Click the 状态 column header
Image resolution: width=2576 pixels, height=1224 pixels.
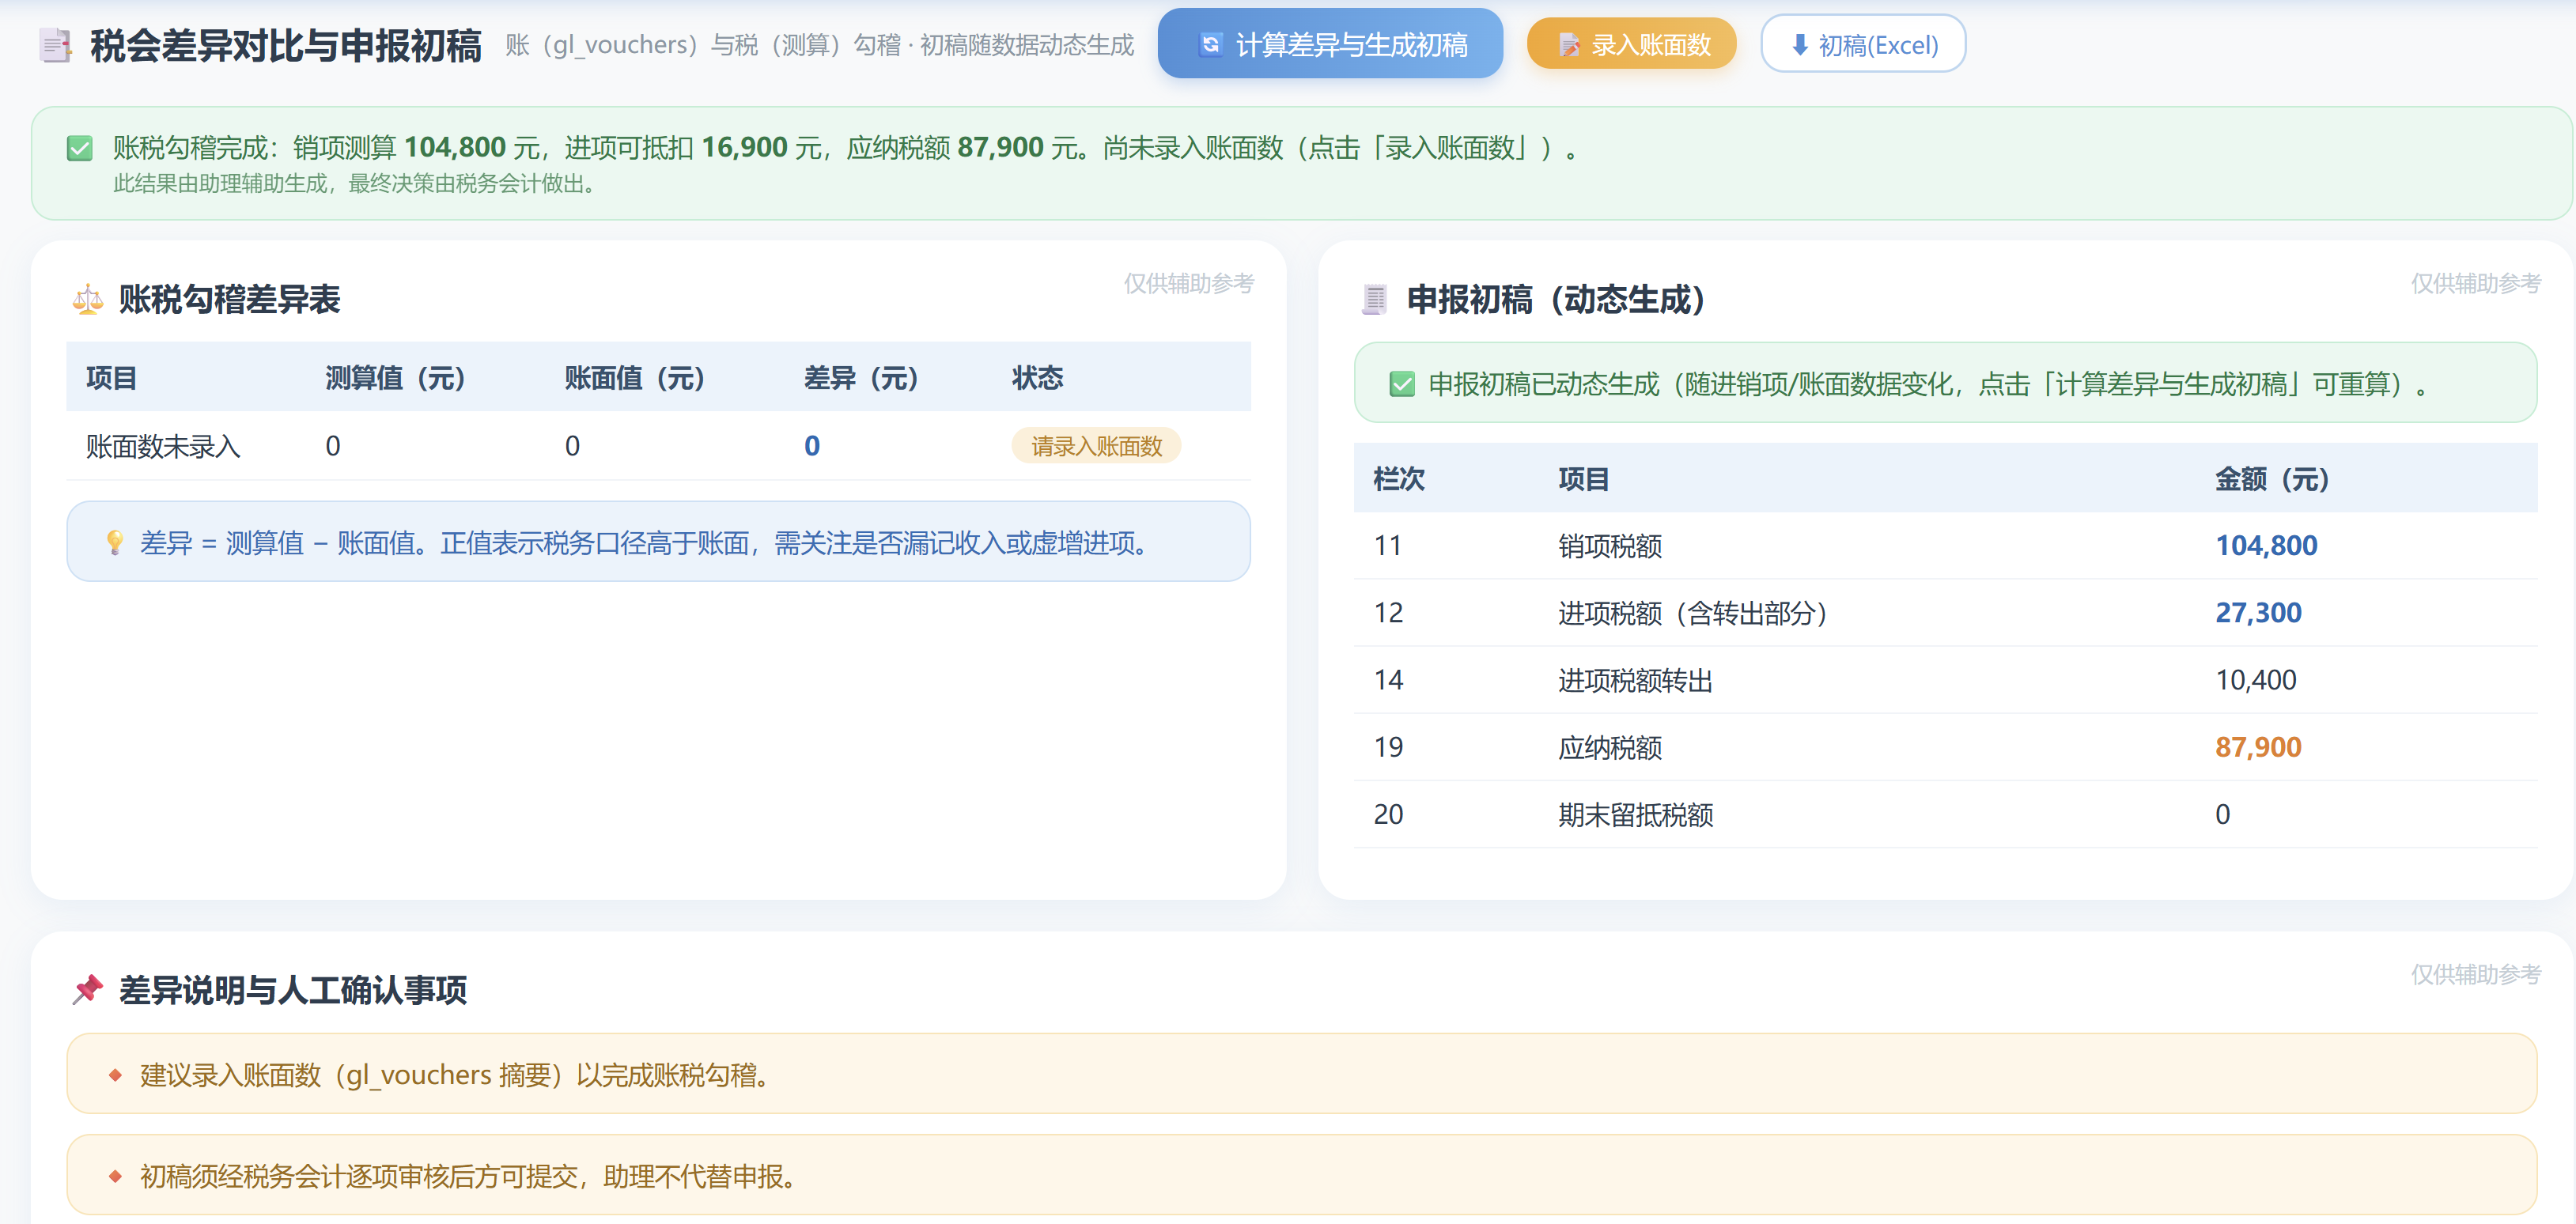[1037, 378]
